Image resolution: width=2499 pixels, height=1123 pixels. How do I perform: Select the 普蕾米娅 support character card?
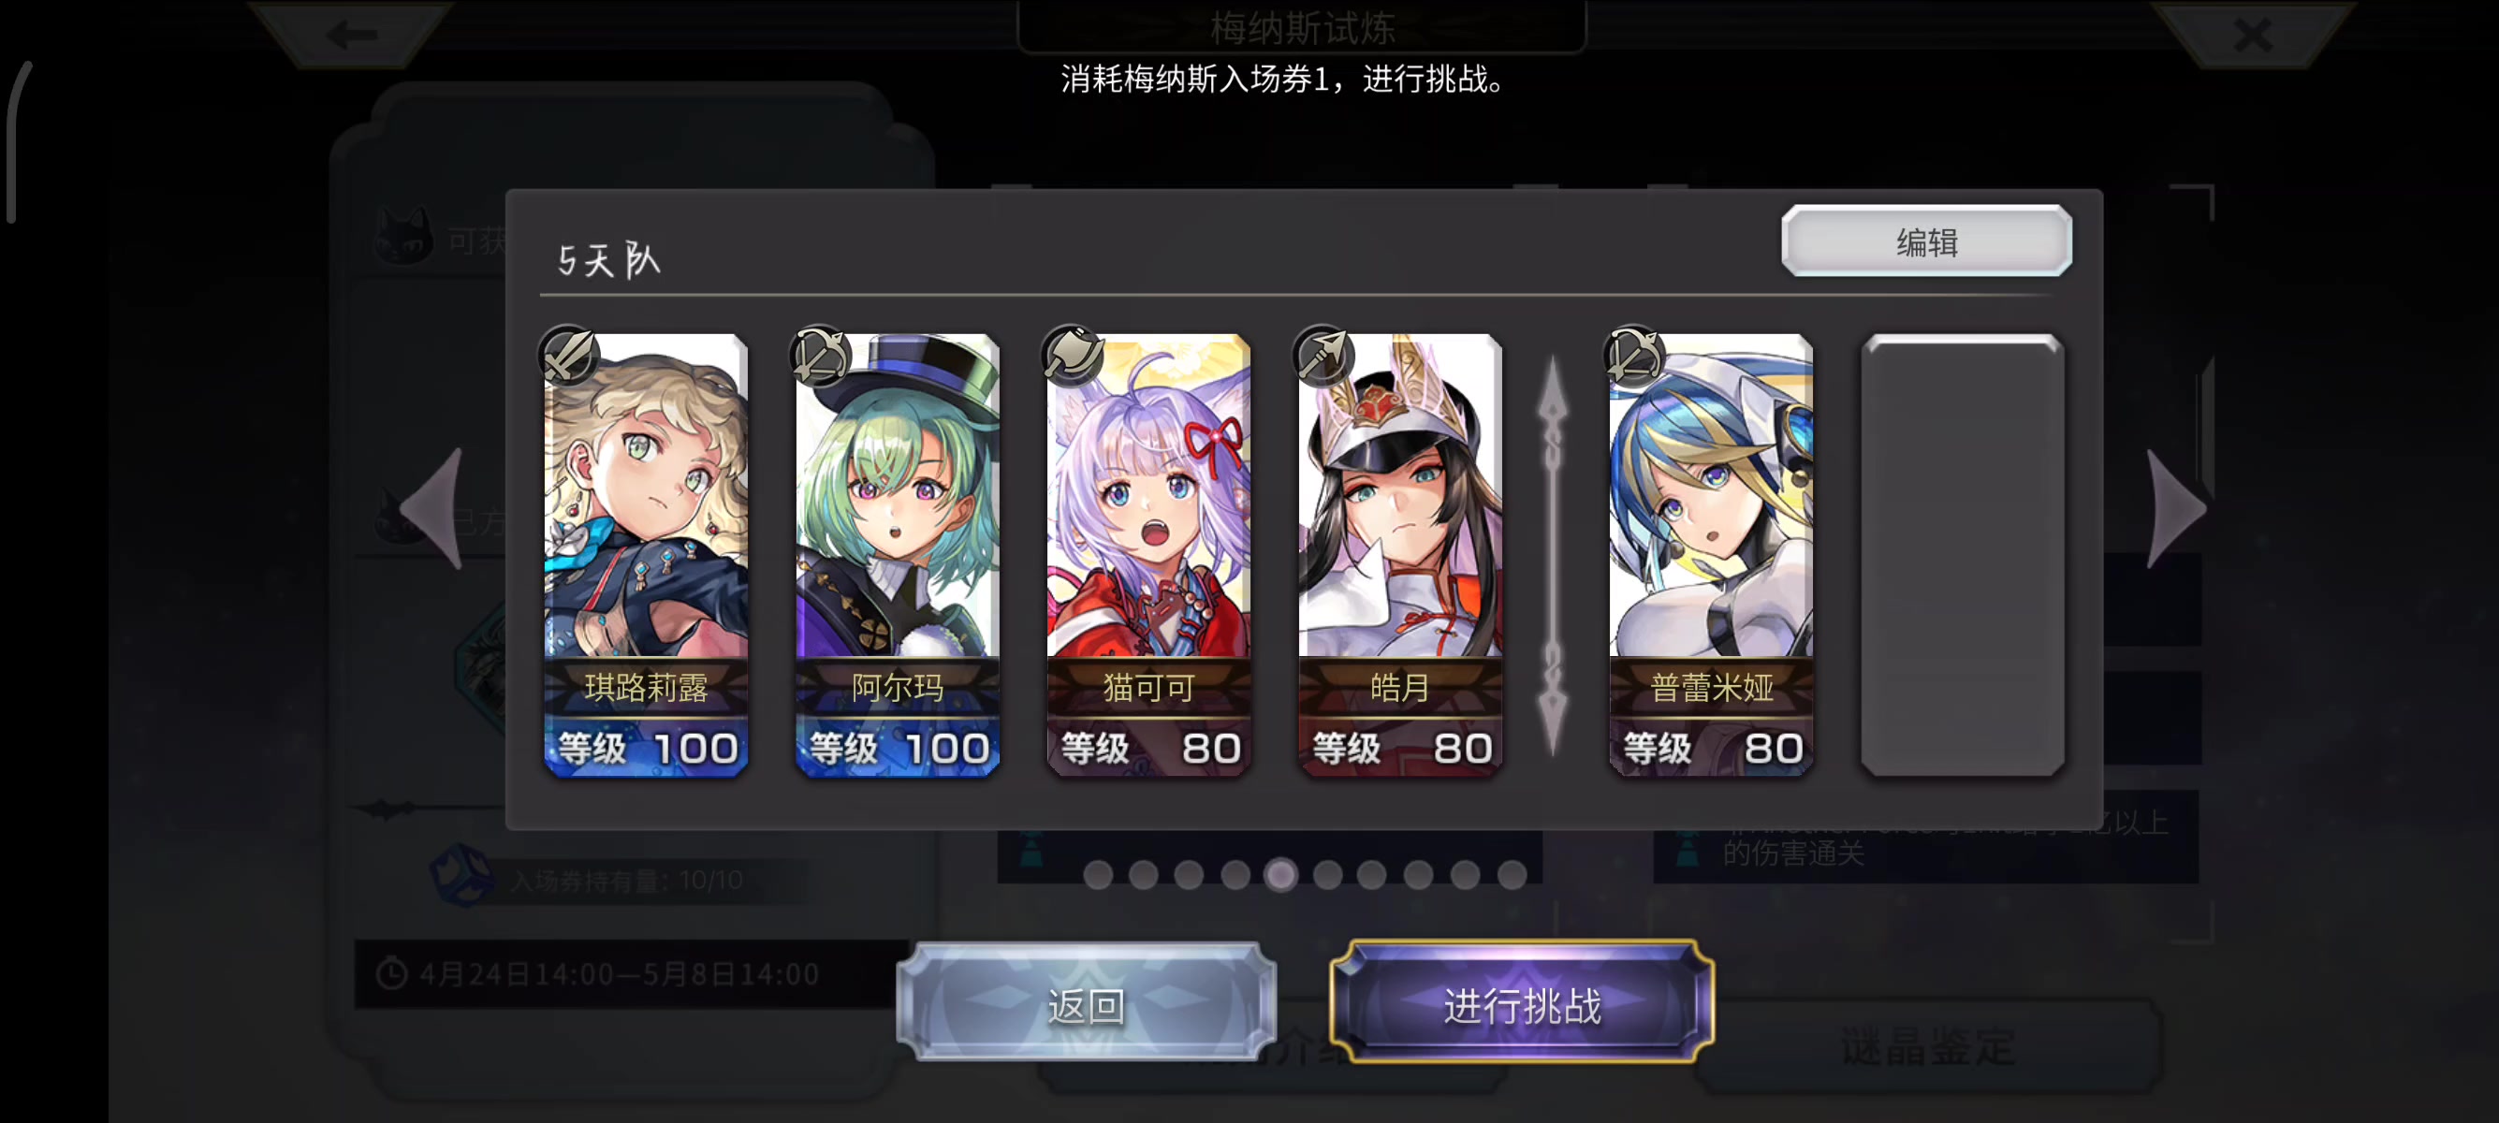coord(1710,555)
